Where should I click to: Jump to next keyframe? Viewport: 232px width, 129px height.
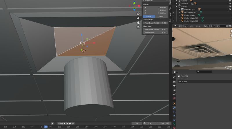pyautogui.click(x=70, y=123)
